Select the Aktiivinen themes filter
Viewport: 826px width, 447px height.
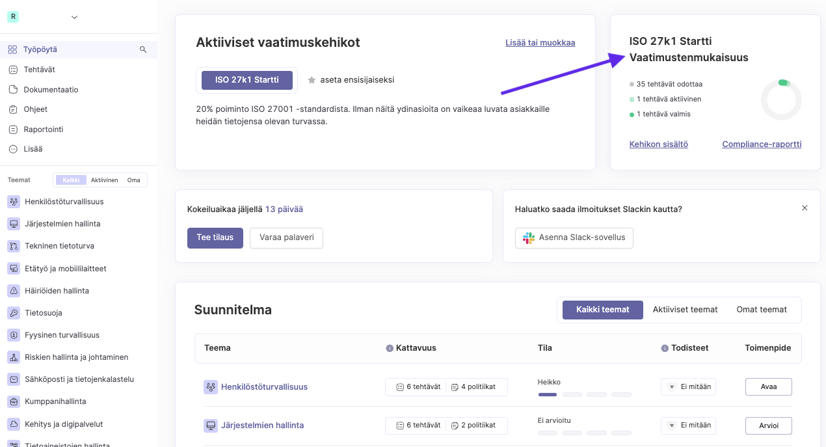point(104,180)
